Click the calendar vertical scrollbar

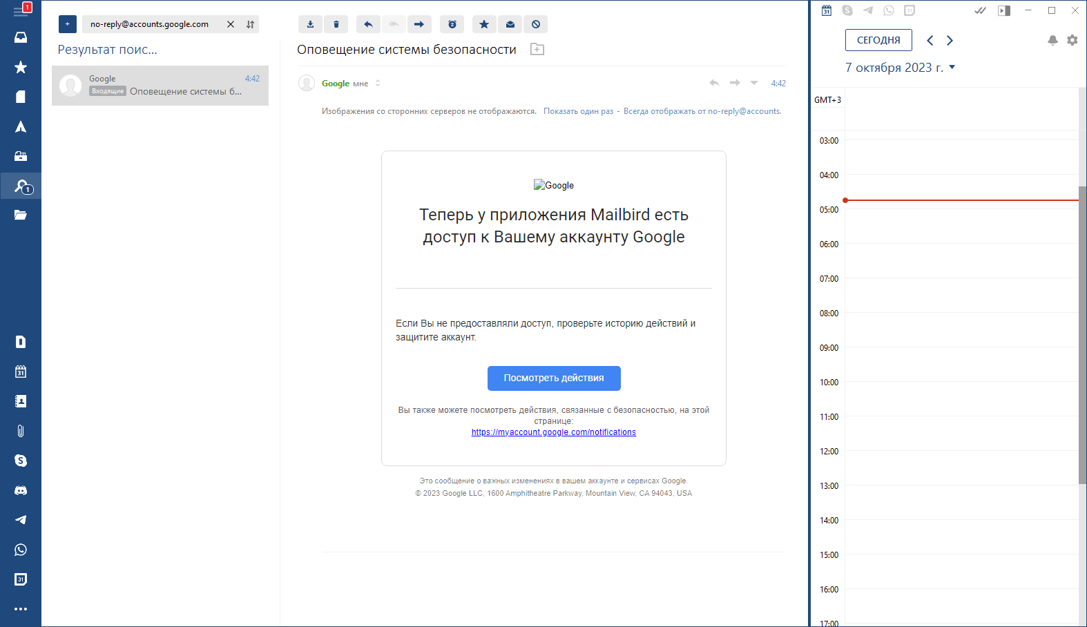click(1083, 335)
